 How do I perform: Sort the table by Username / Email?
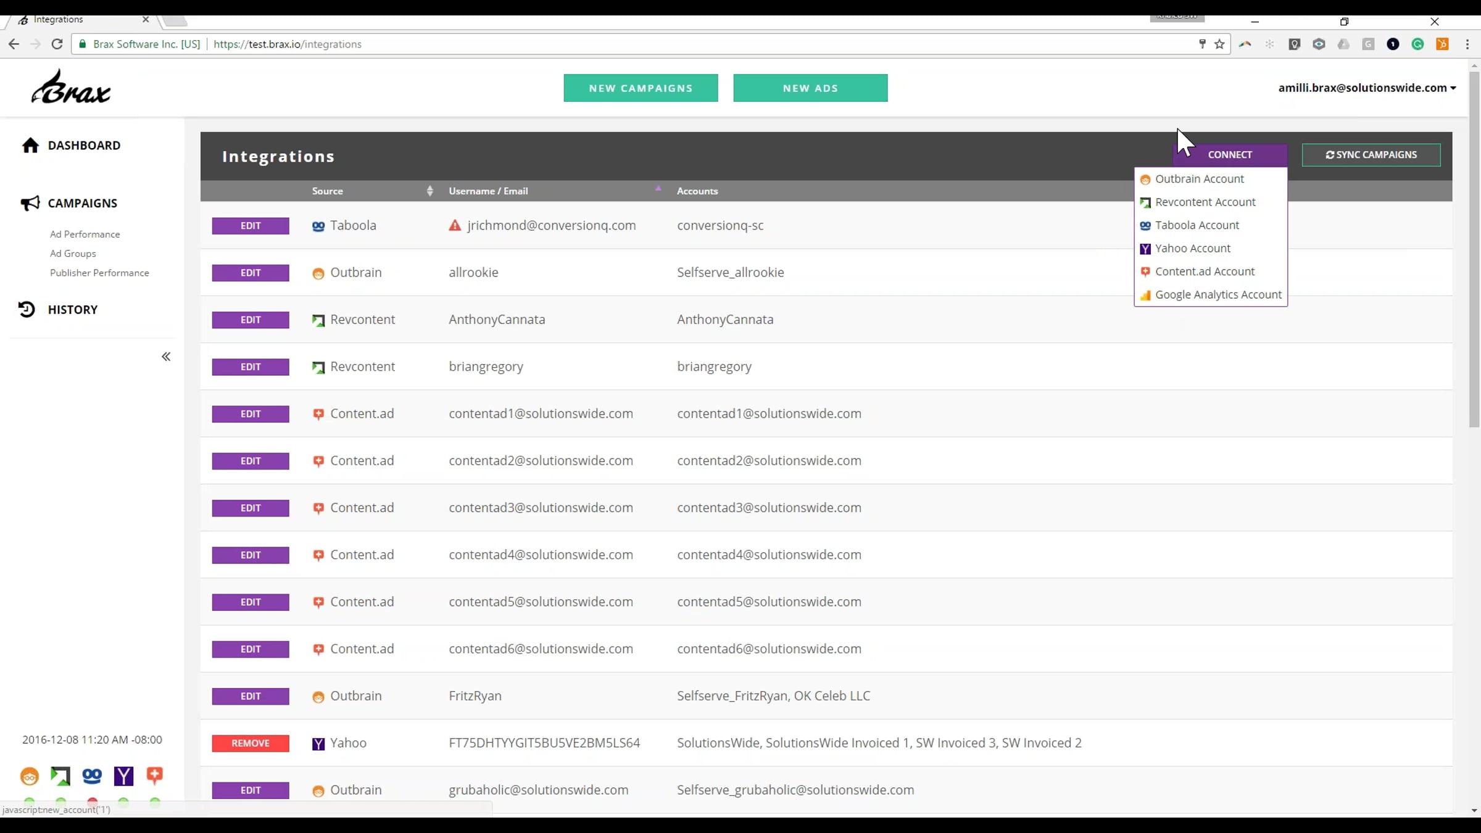point(555,191)
